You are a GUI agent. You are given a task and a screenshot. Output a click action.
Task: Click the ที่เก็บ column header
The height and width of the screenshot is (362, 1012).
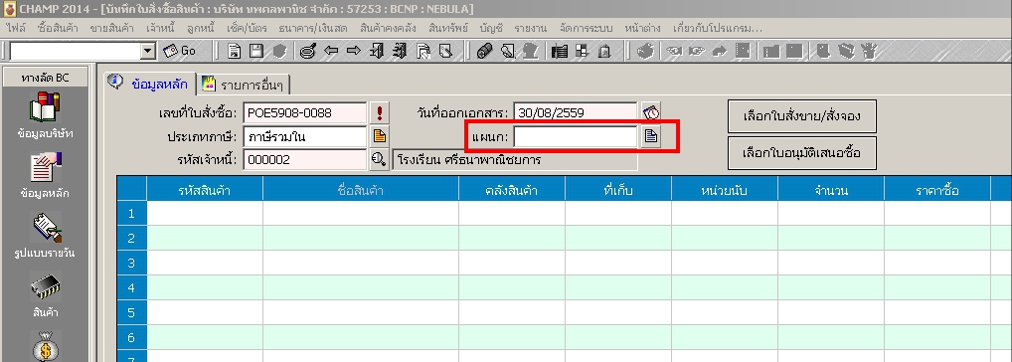(x=618, y=190)
